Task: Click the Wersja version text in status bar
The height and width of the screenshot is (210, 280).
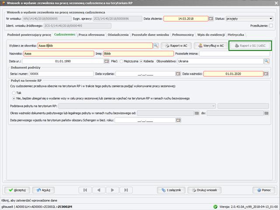Action: pos(249,207)
